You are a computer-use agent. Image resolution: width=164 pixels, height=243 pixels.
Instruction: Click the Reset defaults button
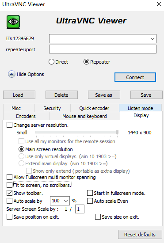click(x=140, y=235)
